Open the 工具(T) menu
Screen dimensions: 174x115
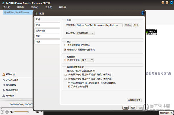point(48,7)
